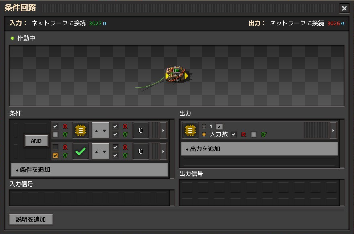The width and height of the screenshot is (354, 234).
Task: Delete the output row using its X button
Action: [333, 130]
